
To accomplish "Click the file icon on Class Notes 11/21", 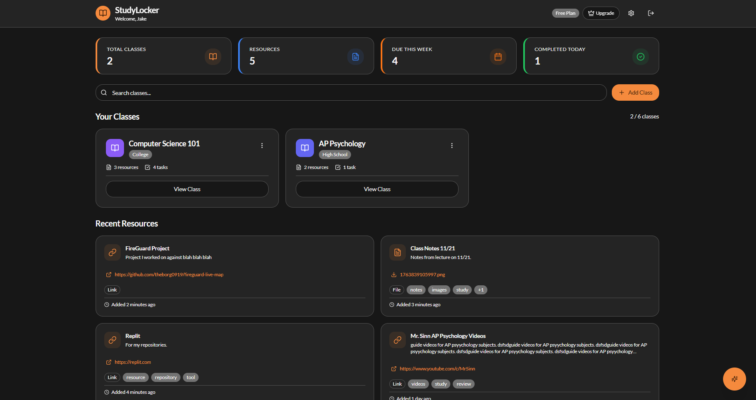I will pyautogui.click(x=397, y=252).
